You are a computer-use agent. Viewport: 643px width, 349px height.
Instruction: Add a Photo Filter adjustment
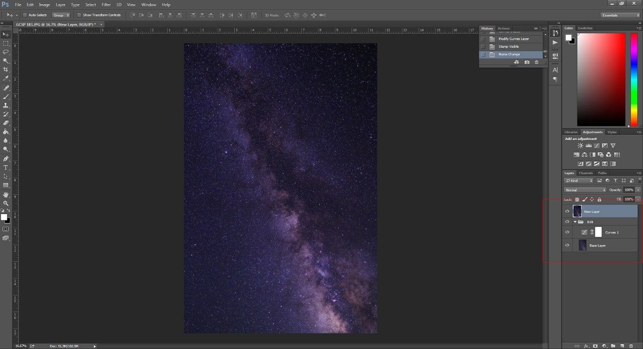coord(600,155)
